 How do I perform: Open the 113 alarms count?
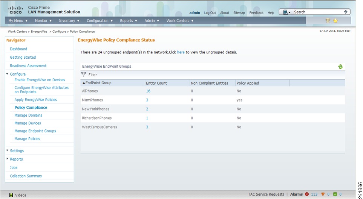tap(314, 194)
